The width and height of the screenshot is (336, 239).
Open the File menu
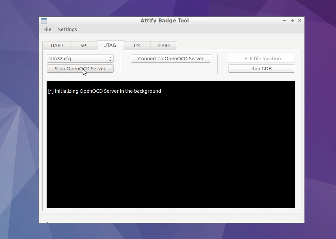pyautogui.click(x=47, y=29)
